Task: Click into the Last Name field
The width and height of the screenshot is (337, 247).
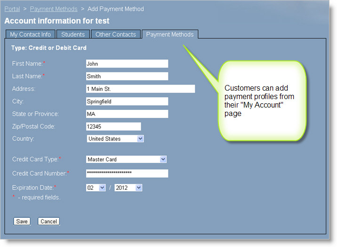Action: point(127,76)
